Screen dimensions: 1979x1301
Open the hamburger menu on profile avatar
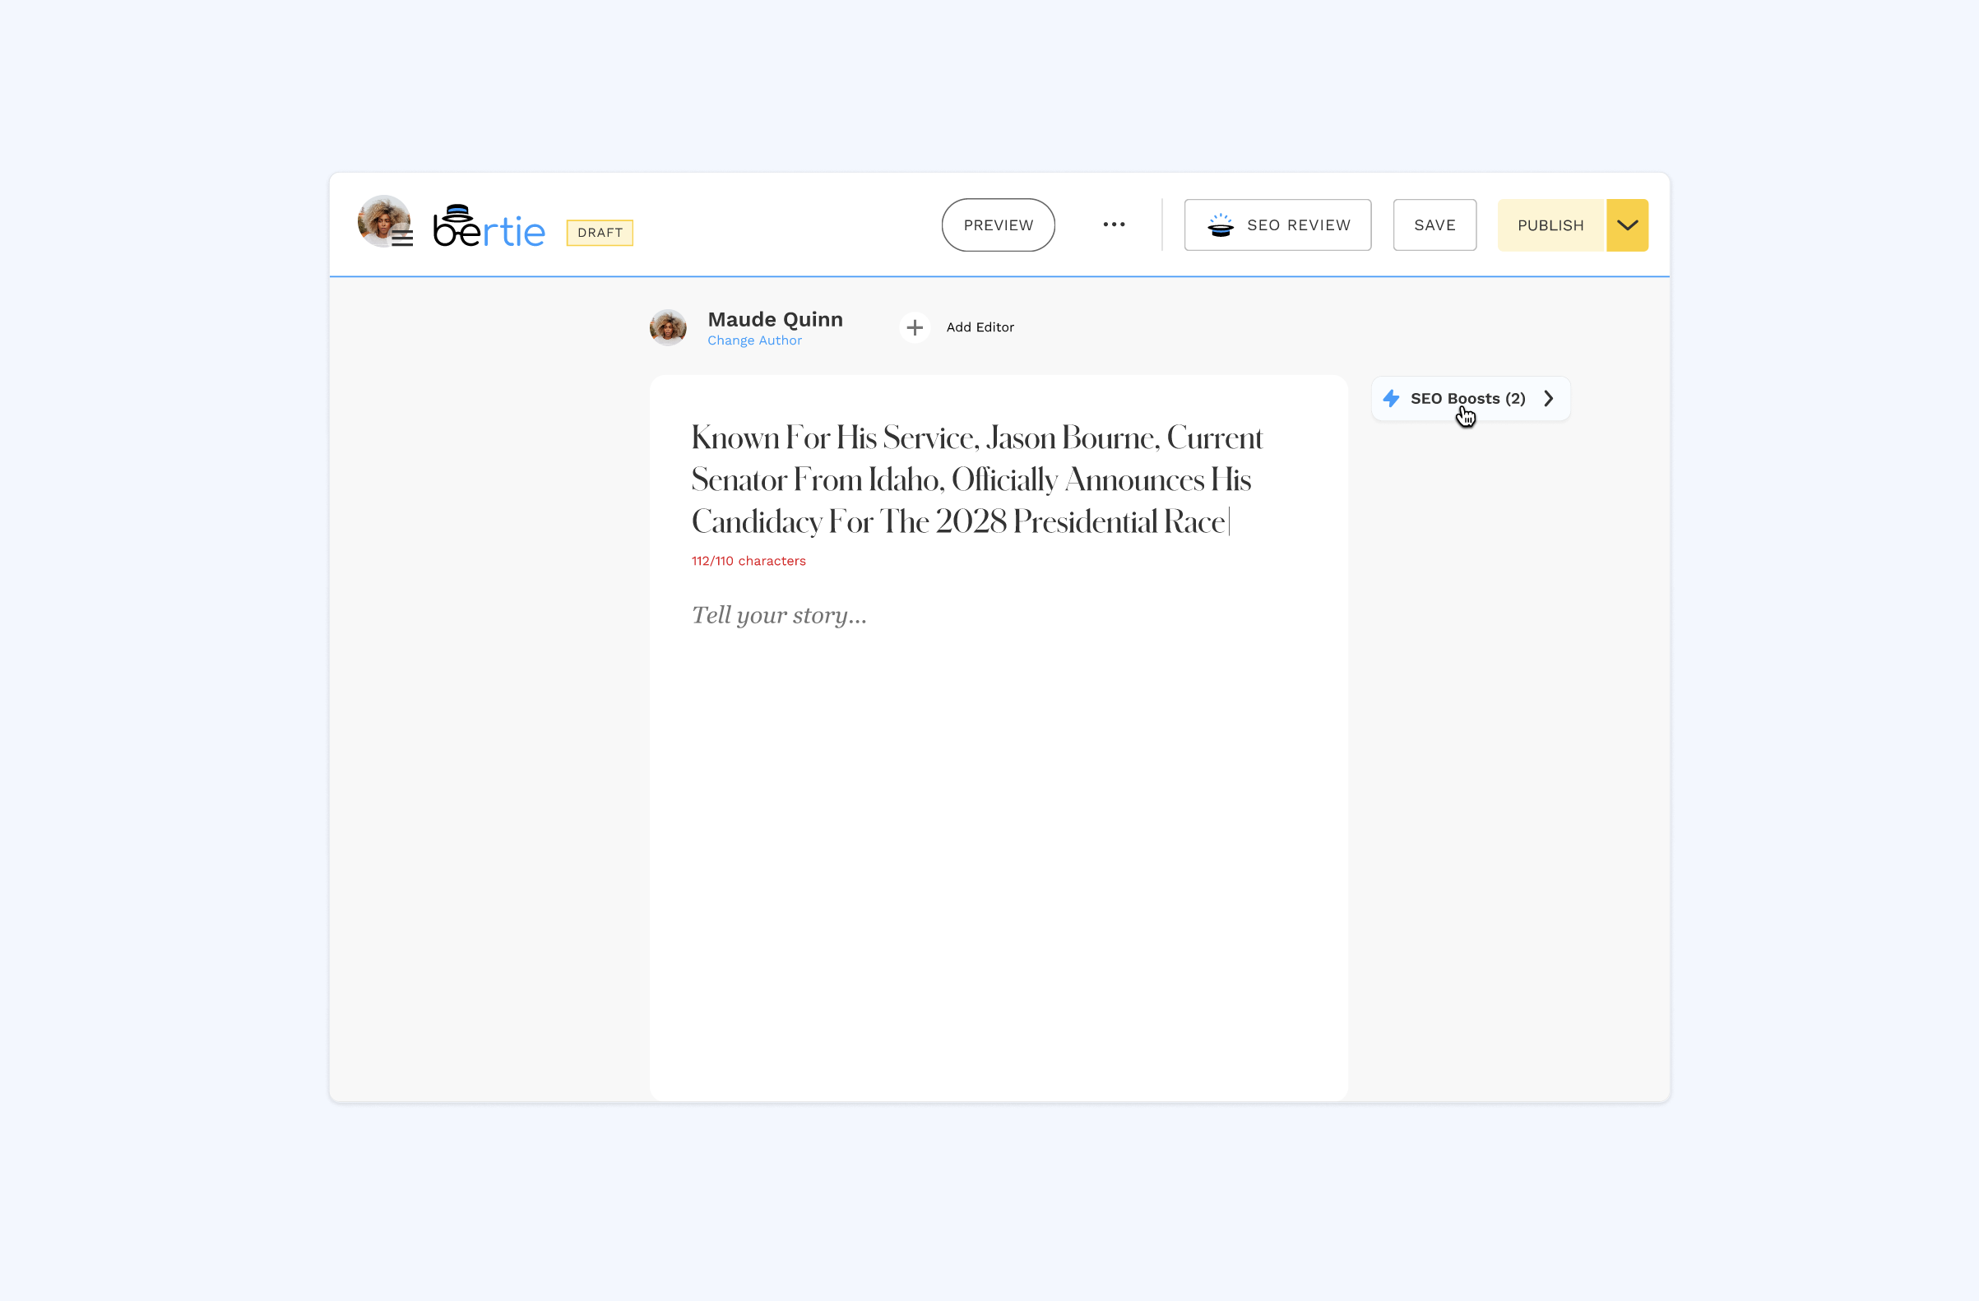pos(402,238)
